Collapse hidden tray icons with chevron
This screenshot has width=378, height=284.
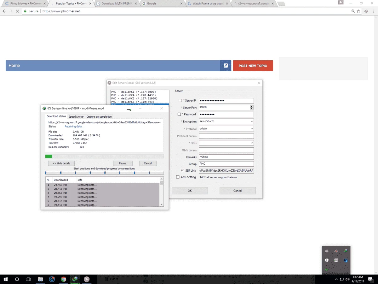(x=336, y=279)
